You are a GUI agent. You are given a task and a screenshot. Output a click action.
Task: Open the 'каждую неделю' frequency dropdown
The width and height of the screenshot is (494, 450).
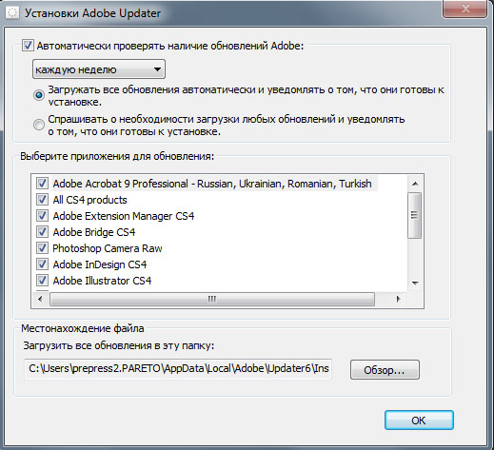(99, 69)
